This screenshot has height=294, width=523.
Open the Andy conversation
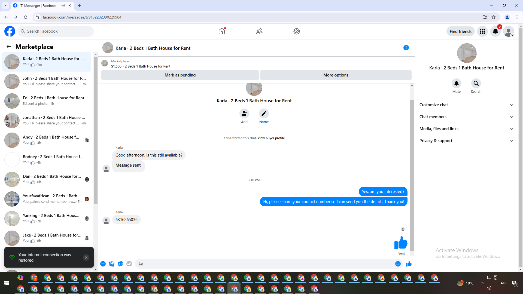[x=47, y=140]
